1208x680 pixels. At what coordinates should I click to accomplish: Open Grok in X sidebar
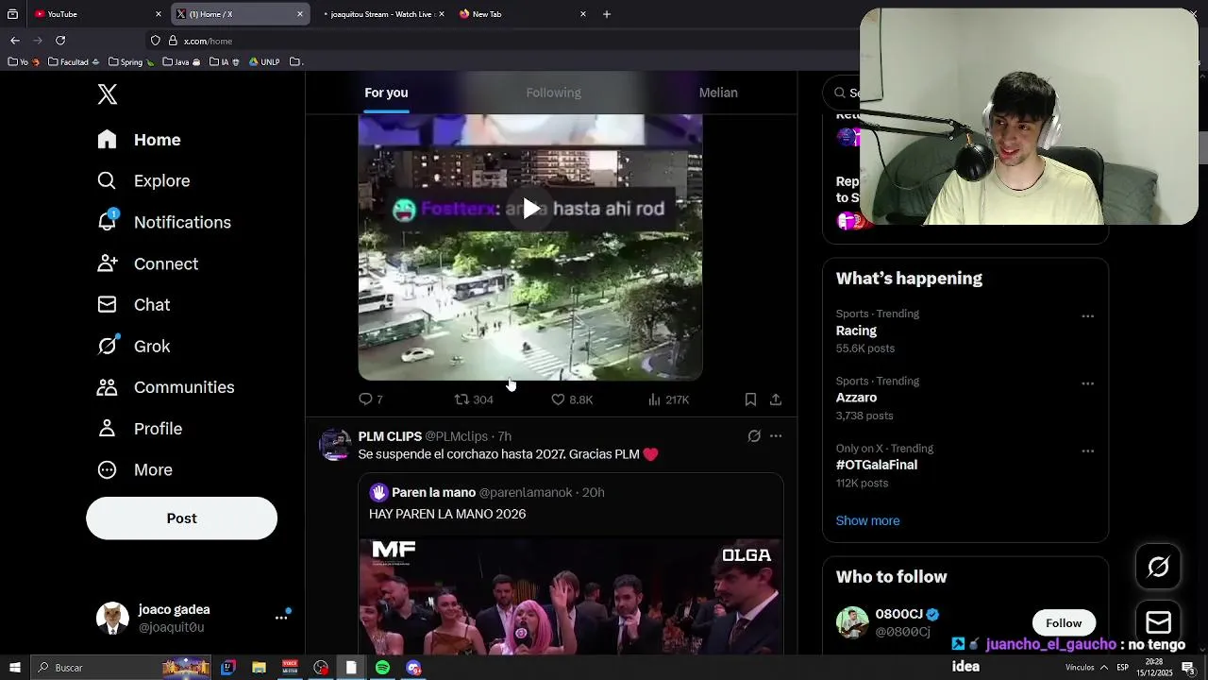pyautogui.click(x=134, y=346)
